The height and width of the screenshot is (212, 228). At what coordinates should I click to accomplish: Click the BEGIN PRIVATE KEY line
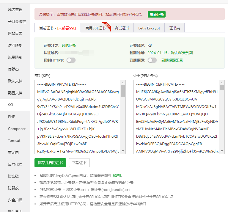pos(62,84)
